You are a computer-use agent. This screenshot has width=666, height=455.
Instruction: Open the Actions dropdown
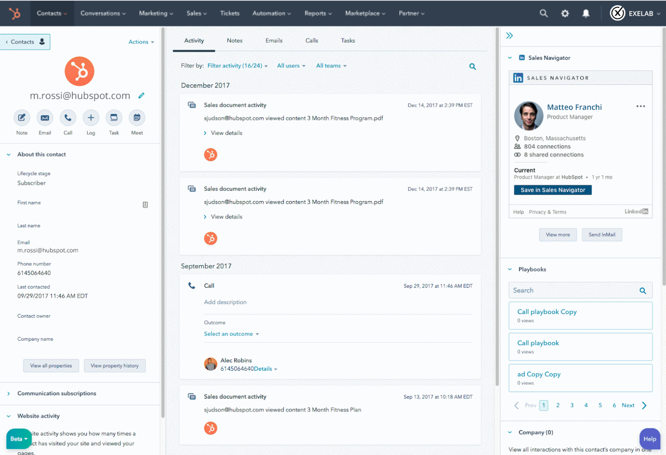(x=141, y=42)
